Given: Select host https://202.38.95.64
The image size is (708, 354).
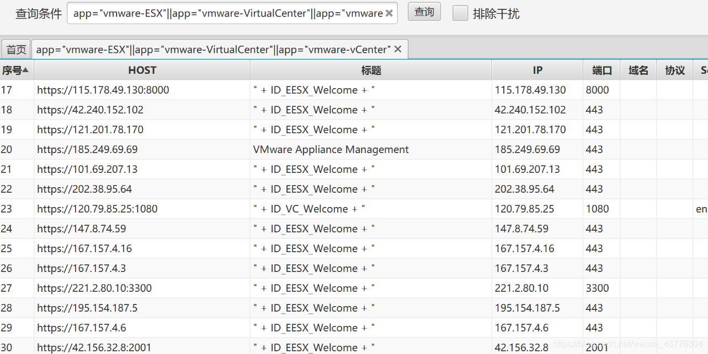Looking at the screenshot, I should 84,189.
